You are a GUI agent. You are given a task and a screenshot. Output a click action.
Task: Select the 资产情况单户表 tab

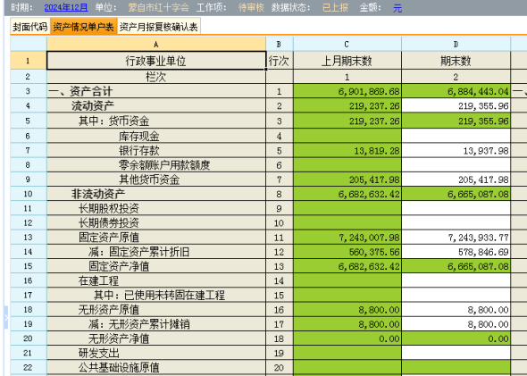83,27
